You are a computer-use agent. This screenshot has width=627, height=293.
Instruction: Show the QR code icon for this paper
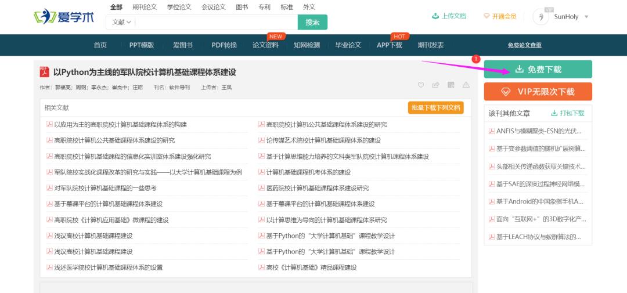[x=451, y=85]
